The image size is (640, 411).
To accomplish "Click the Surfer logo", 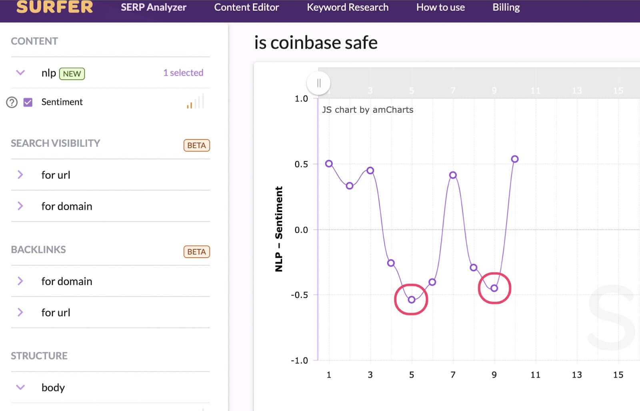I will click(x=55, y=7).
